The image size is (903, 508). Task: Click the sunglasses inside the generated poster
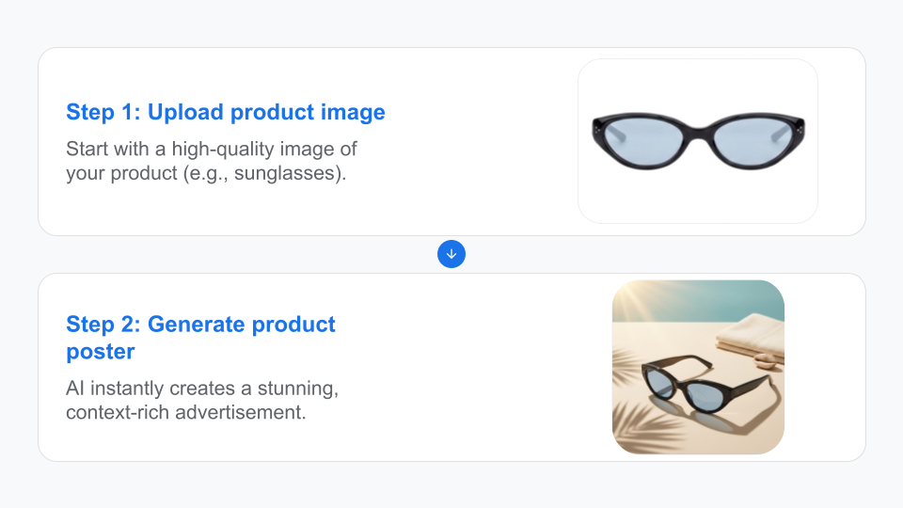705,383
